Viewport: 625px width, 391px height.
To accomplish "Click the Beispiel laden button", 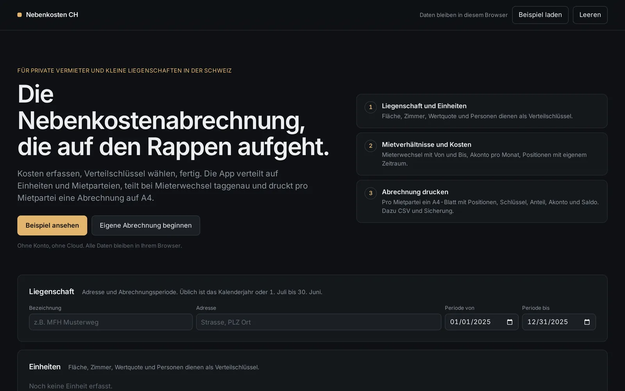I will (540, 15).
